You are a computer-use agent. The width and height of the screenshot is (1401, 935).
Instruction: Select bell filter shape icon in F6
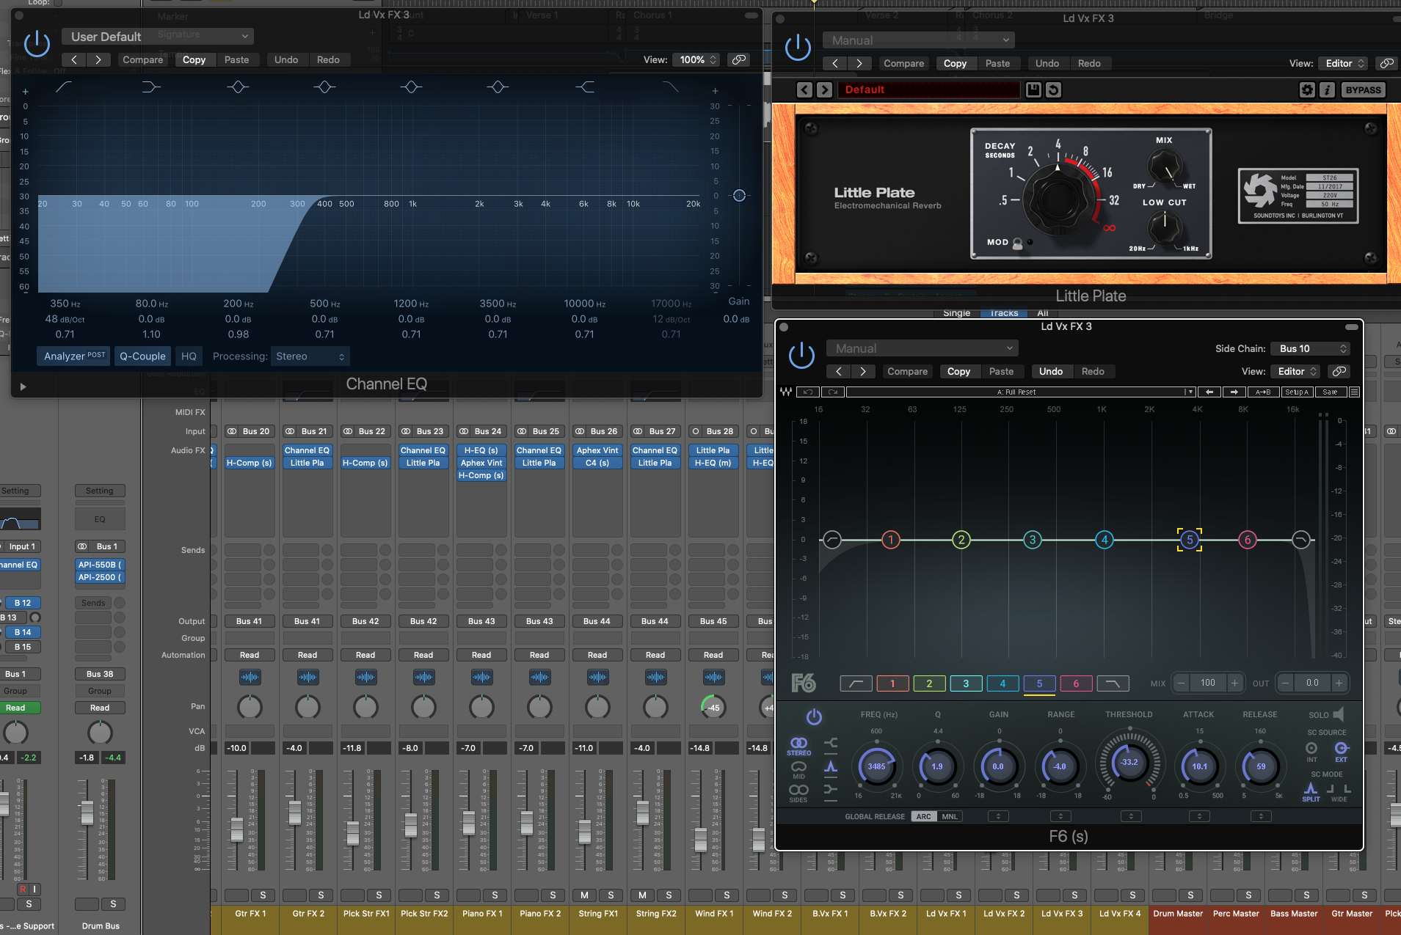click(x=831, y=766)
